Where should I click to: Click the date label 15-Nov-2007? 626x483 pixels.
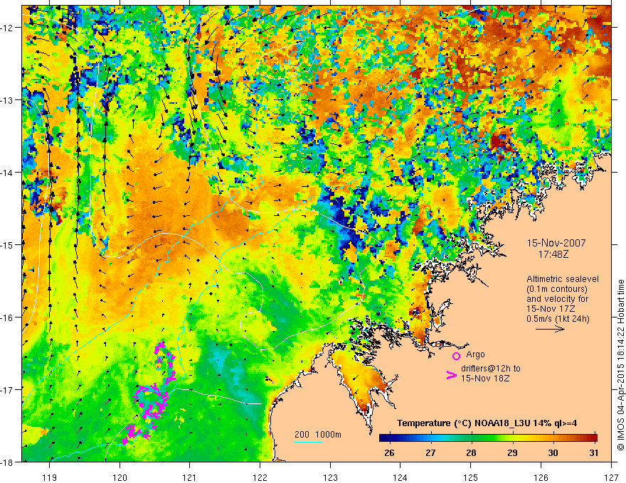click(x=556, y=243)
